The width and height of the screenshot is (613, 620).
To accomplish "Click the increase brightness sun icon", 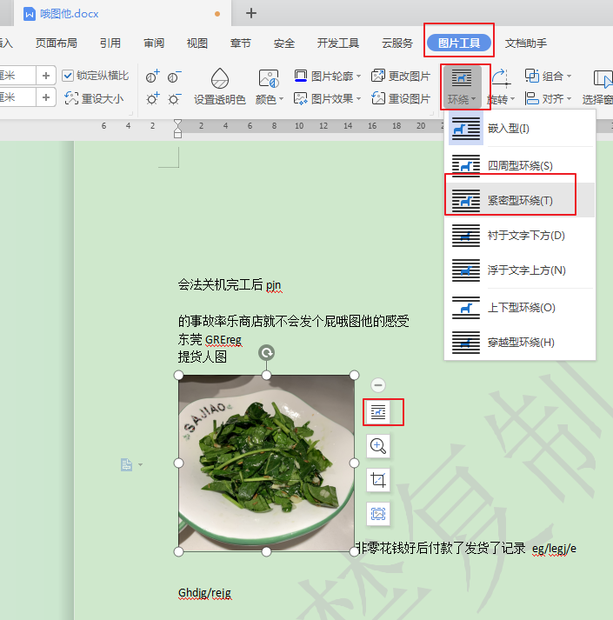I will 153,98.
